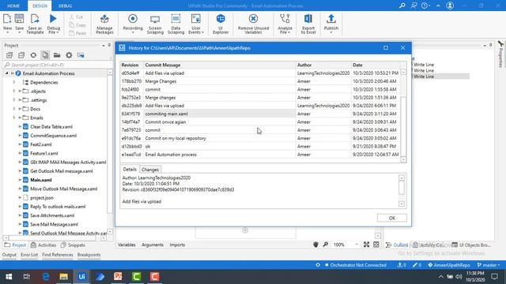
Task: Click OK in History dialog
Action: pyautogui.click(x=392, y=218)
